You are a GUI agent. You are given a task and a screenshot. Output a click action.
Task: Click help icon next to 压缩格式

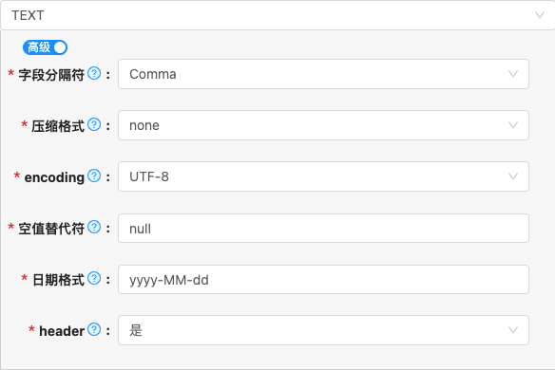tap(94, 124)
